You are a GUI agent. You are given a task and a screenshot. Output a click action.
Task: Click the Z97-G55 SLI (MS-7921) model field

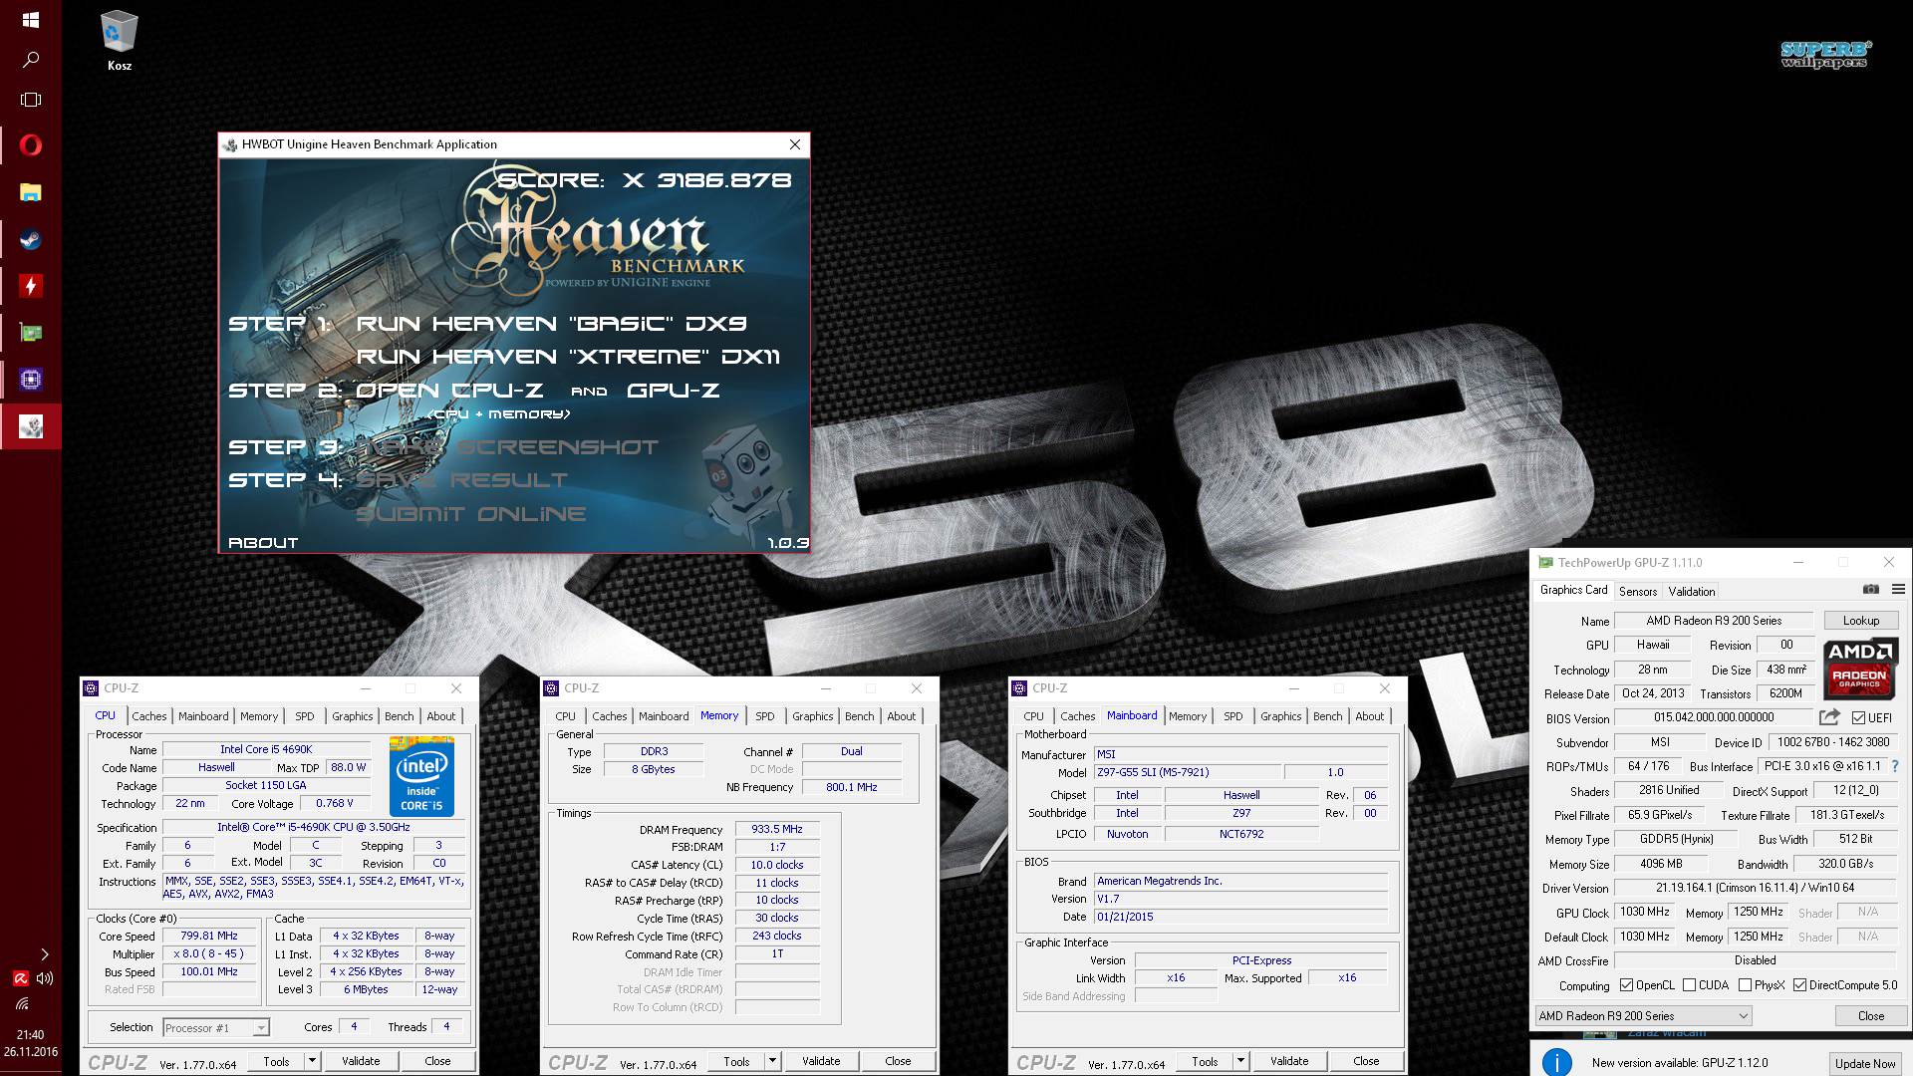tap(1188, 772)
